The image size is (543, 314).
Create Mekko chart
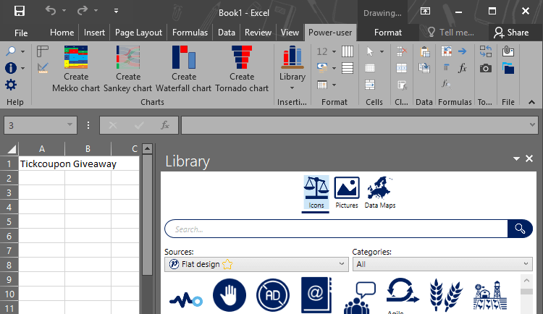[x=76, y=69]
